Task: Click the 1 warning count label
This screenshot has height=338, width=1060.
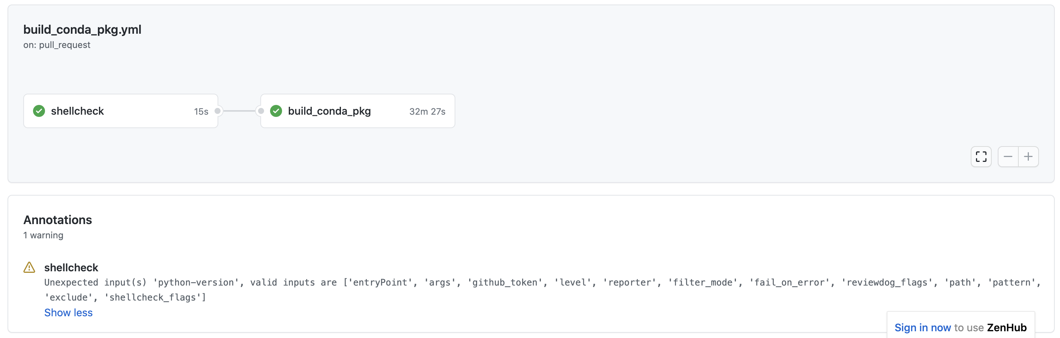Action: click(x=43, y=235)
